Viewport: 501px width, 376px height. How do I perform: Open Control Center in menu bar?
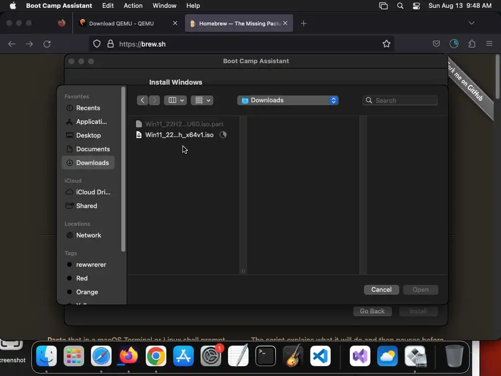416,6
